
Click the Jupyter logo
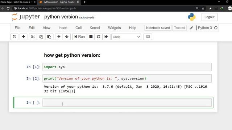click(26, 17)
